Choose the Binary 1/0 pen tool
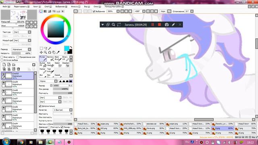This screenshot has height=145, width=258. [66, 58]
